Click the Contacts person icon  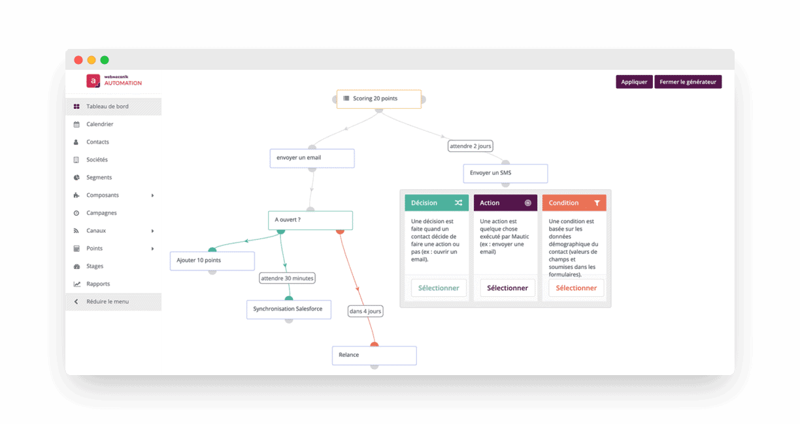coord(76,142)
